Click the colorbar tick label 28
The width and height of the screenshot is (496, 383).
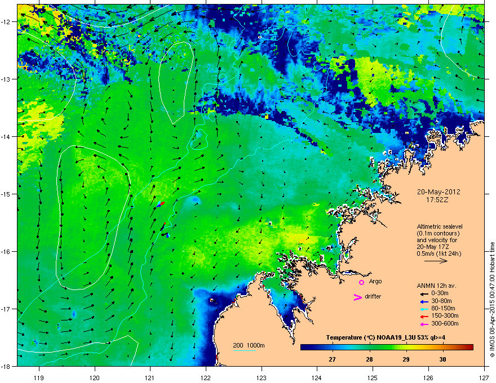369,359
